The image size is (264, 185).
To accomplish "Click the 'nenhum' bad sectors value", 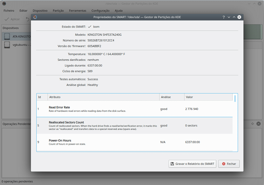I will [x=93, y=60].
